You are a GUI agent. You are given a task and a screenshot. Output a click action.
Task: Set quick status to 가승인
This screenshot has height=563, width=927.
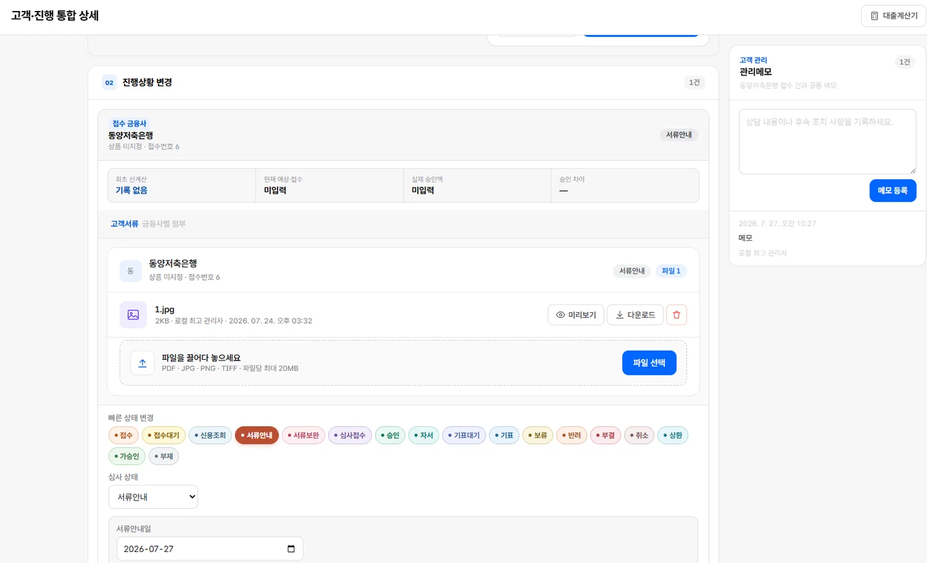[127, 456]
